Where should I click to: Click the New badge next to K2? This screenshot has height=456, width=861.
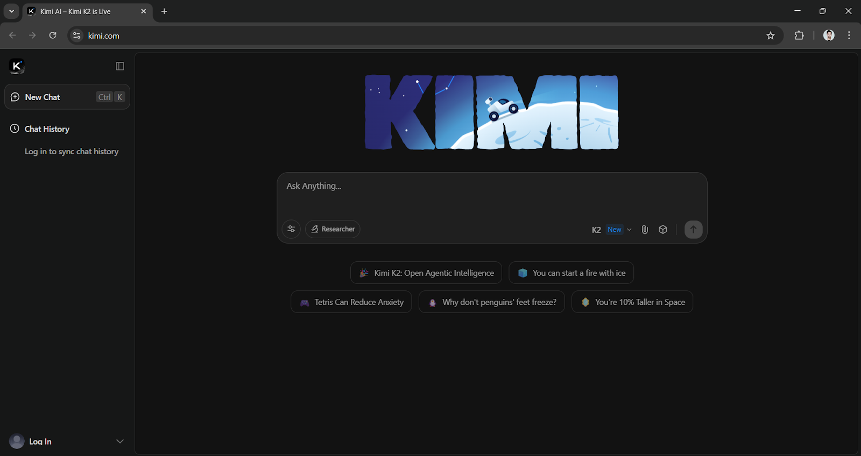[615, 230]
